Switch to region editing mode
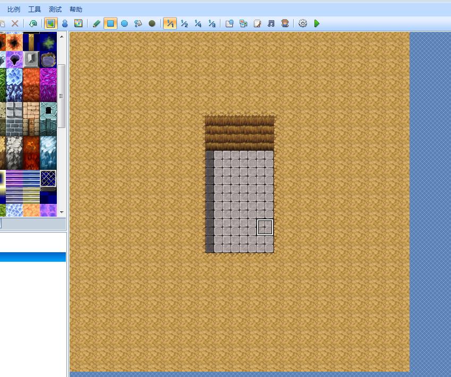 [x=78, y=23]
